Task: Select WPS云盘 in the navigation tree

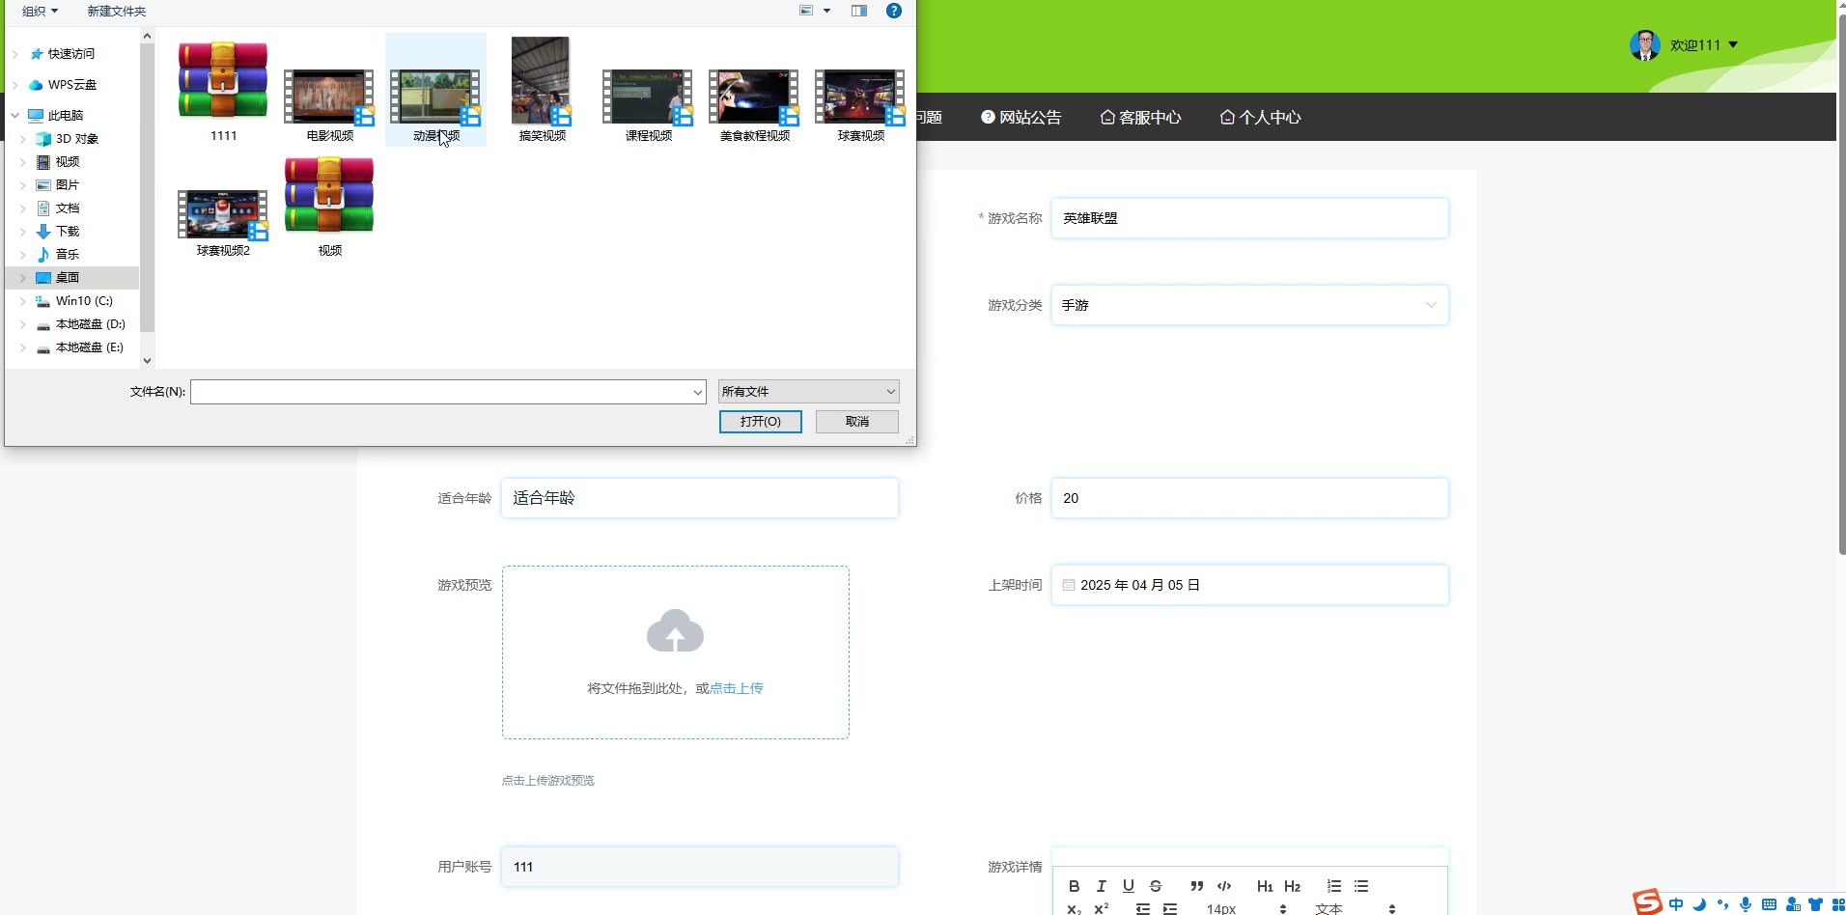Action: coord(72,85)
